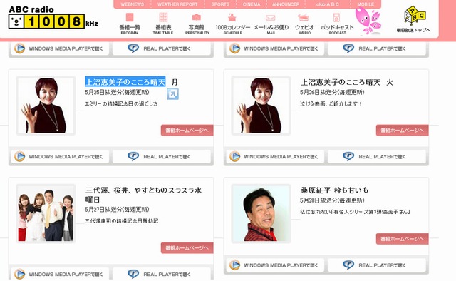Click the group photo for スラスラ水曜日
This screenshot has height=281, width=456.
46,213
